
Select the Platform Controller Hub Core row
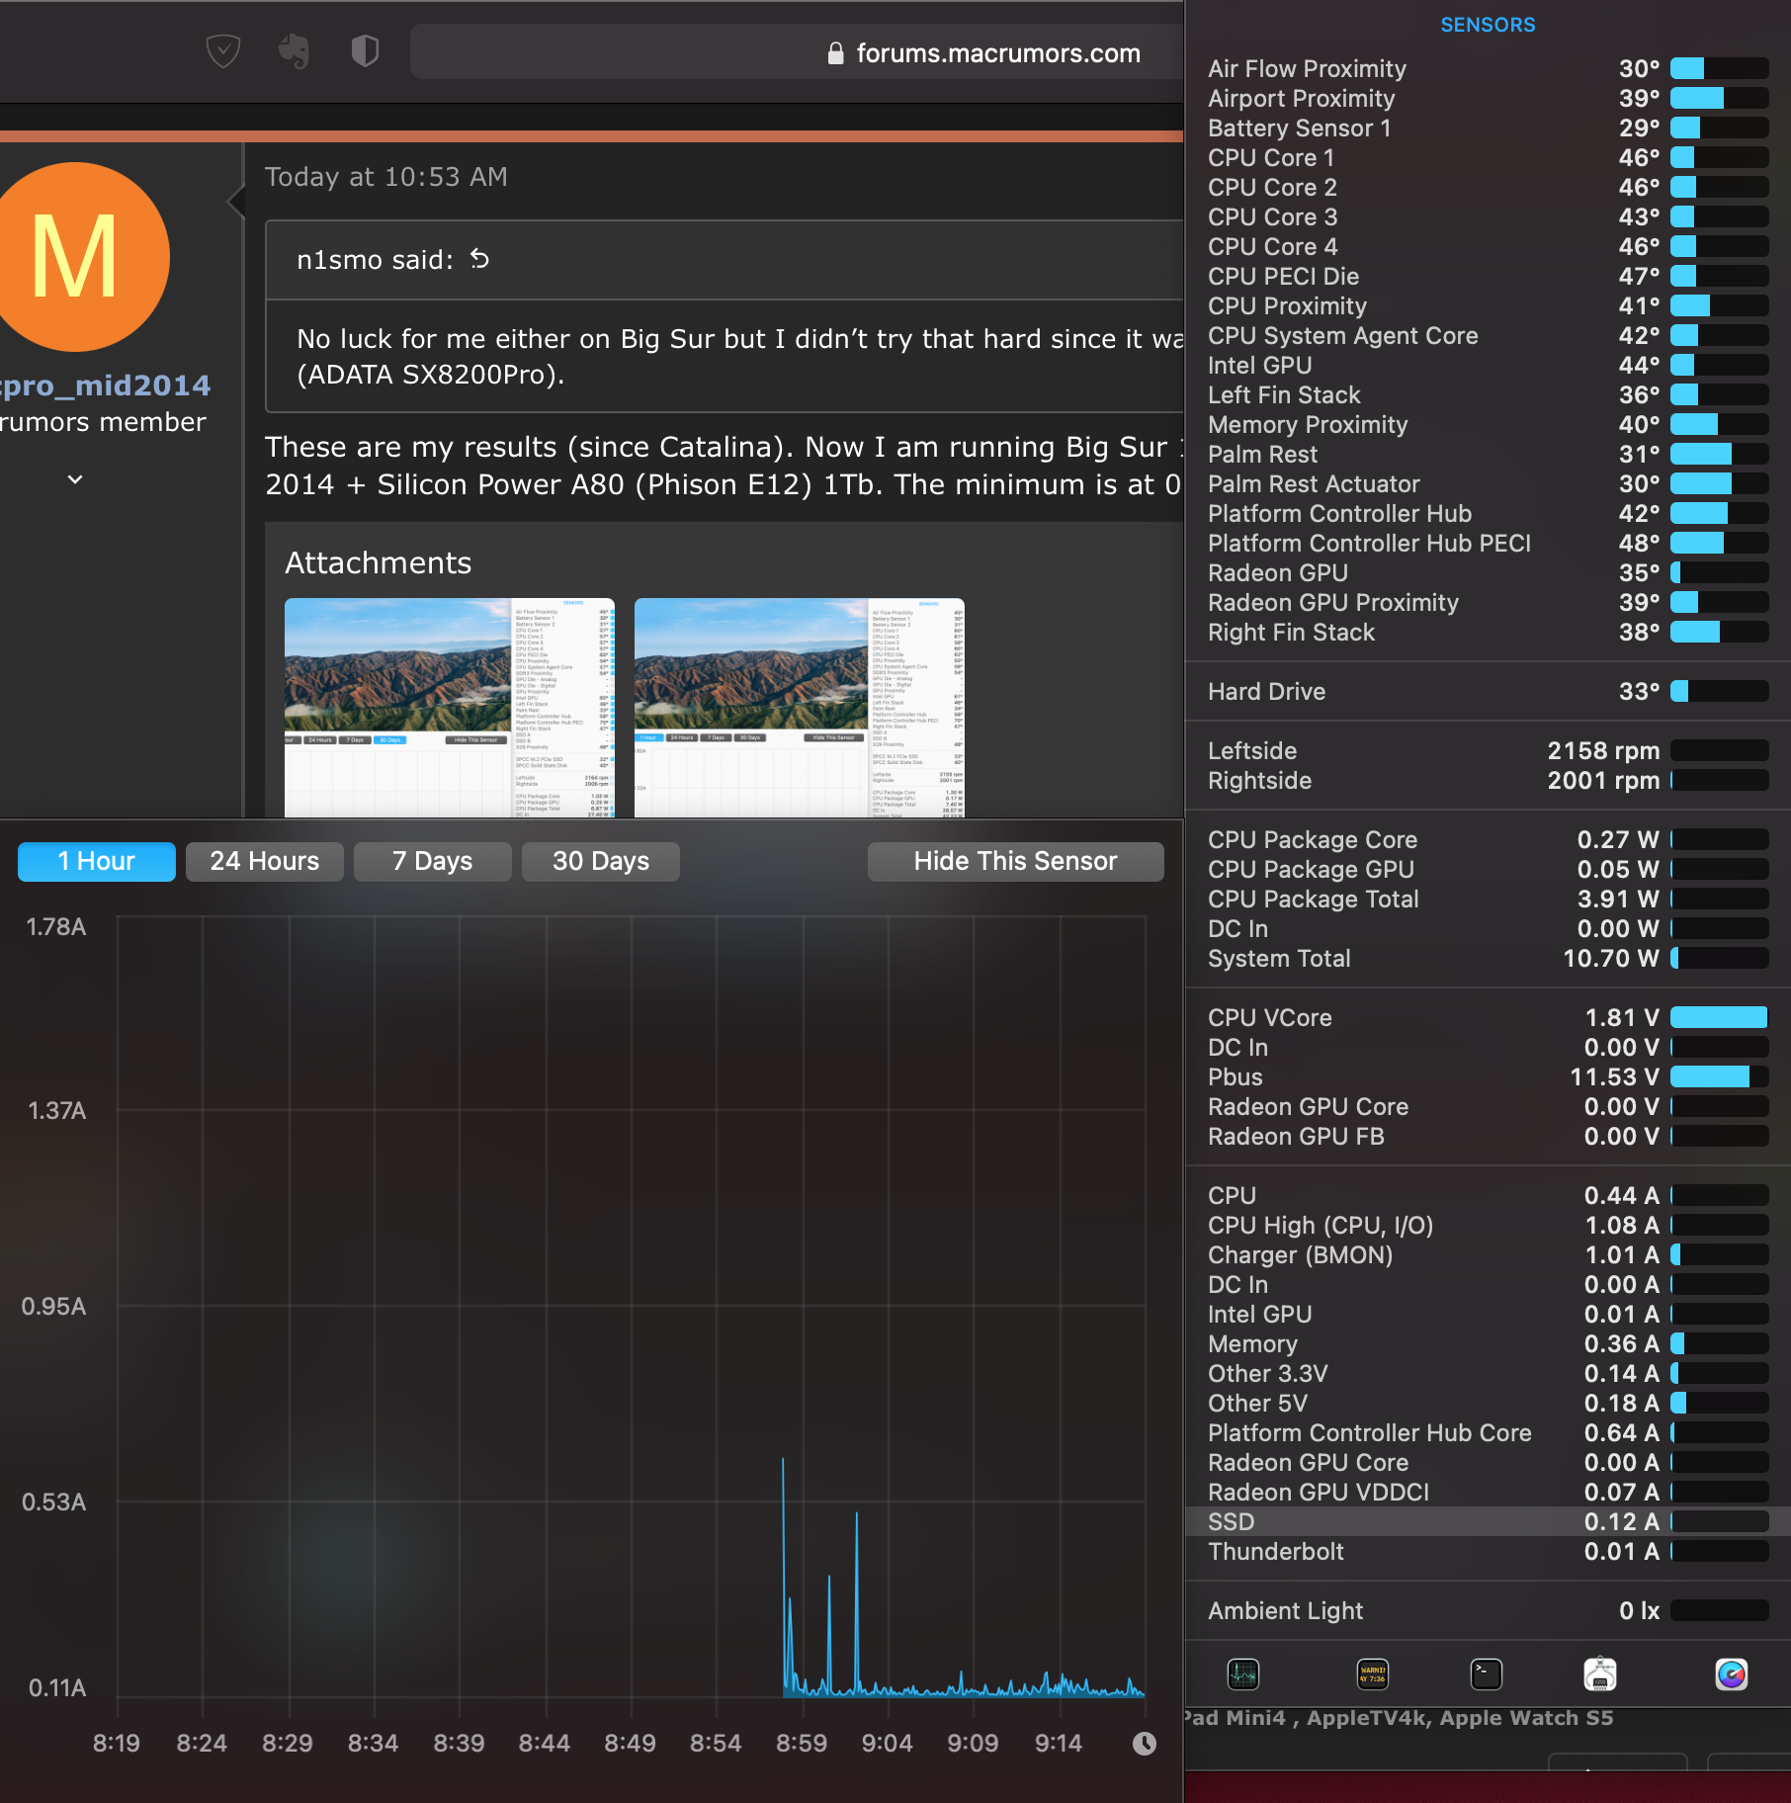click(x=1488, y=1432)
